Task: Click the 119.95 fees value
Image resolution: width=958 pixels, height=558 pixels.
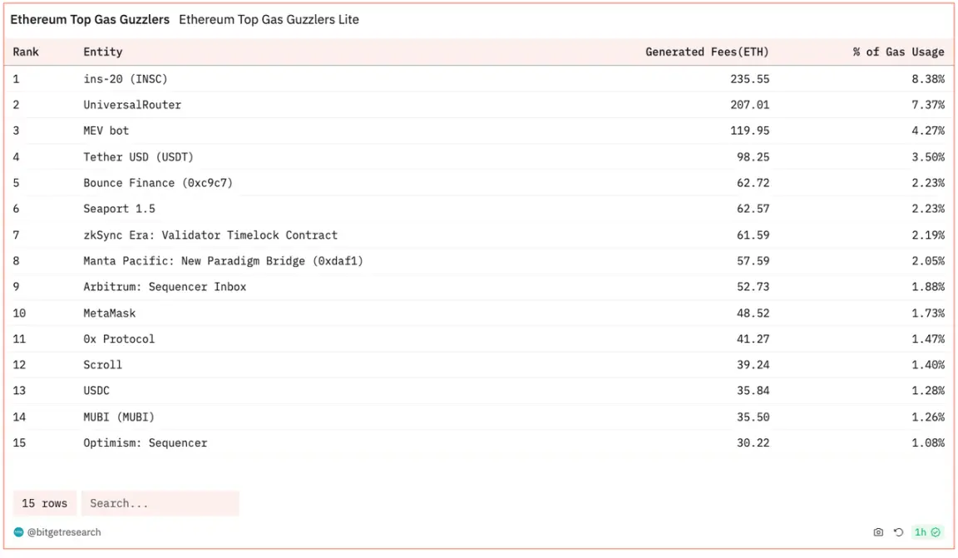Action: (x=749, y=131)
